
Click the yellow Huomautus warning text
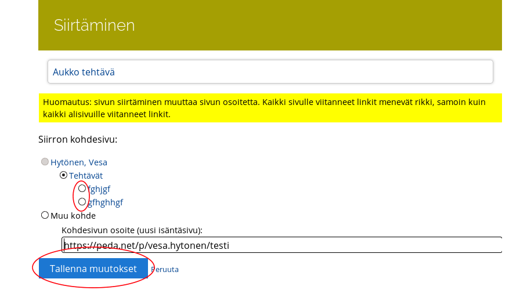click(270, 108)
